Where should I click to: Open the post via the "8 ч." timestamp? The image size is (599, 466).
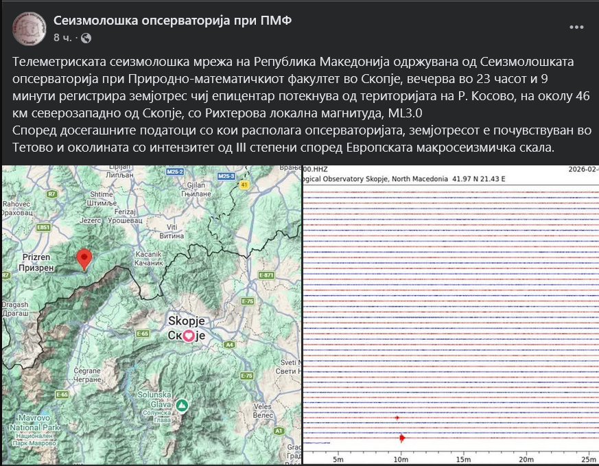66,37
